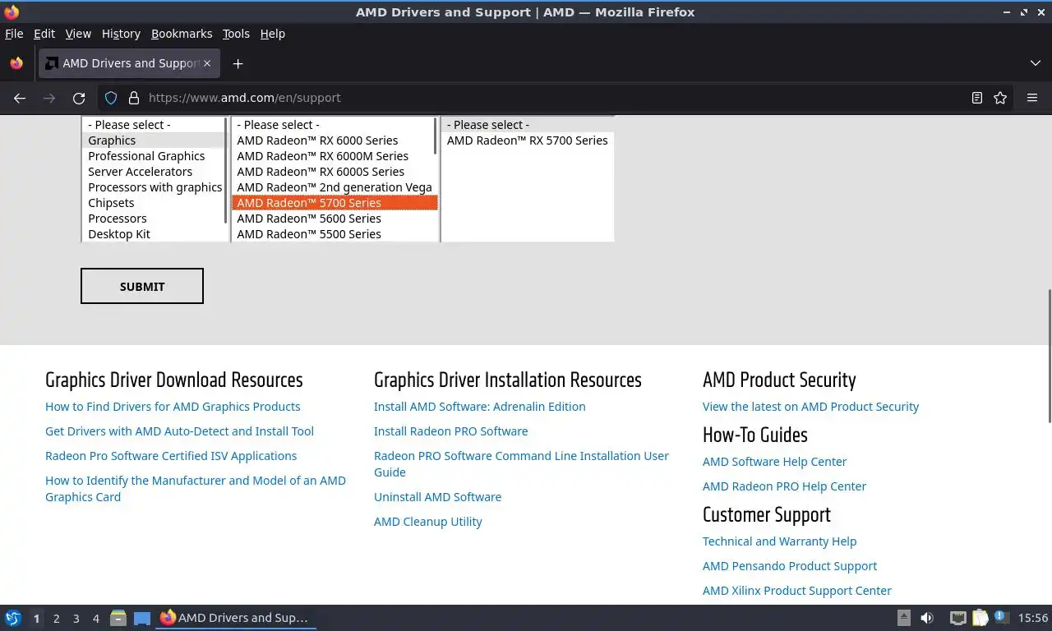1052x631 pixels.
Task: Click the product category list scrollbar
Action: click(226, 170)
